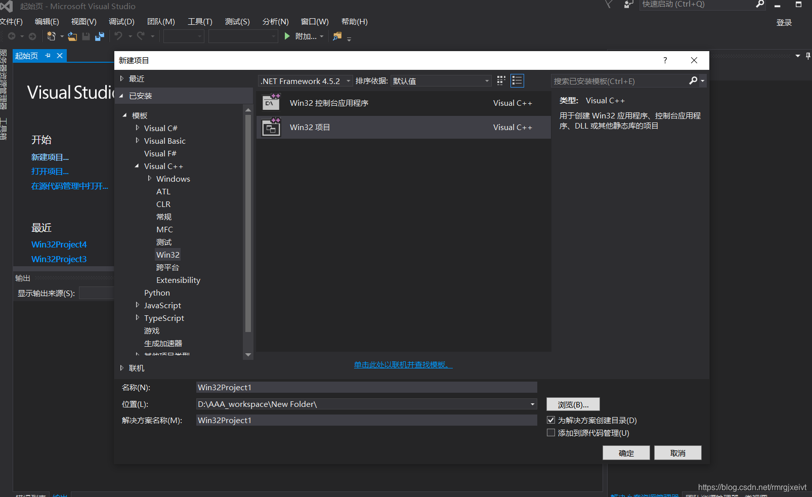Image resolution: width=812 pixels, height=497 pixels.
Task: Click the notifications flag icon in title bar
Action: coord(609,4)
